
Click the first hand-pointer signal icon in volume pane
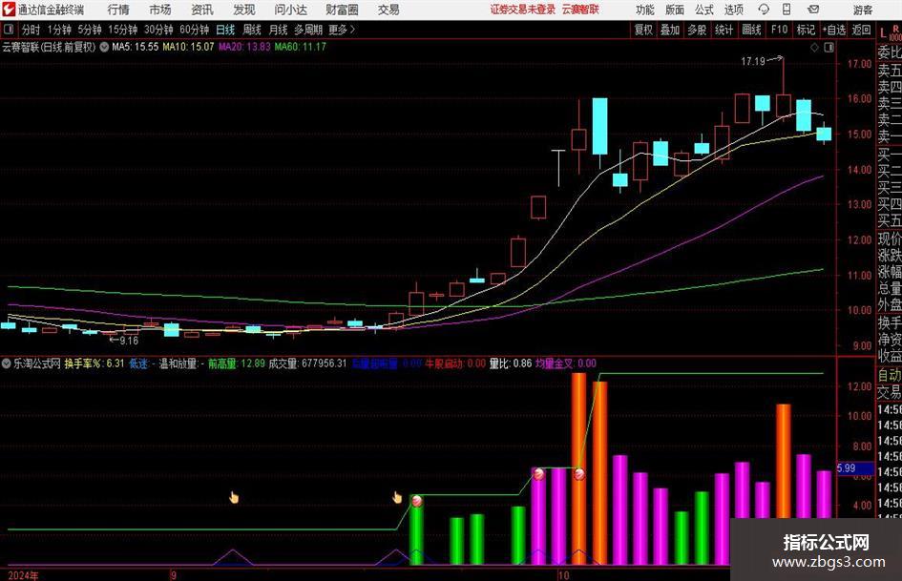coord(234,497)
